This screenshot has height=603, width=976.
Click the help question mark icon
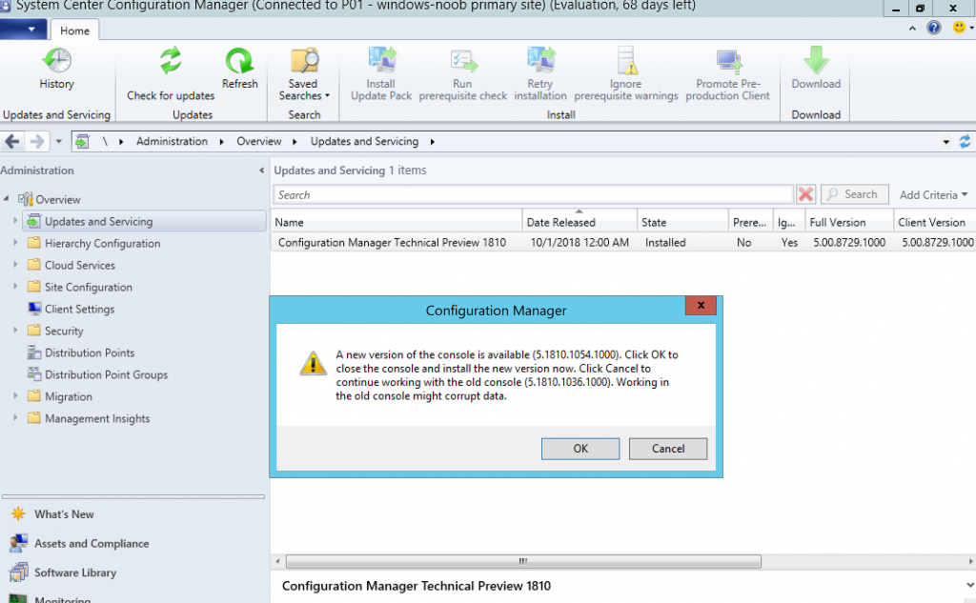pos(934,28)
